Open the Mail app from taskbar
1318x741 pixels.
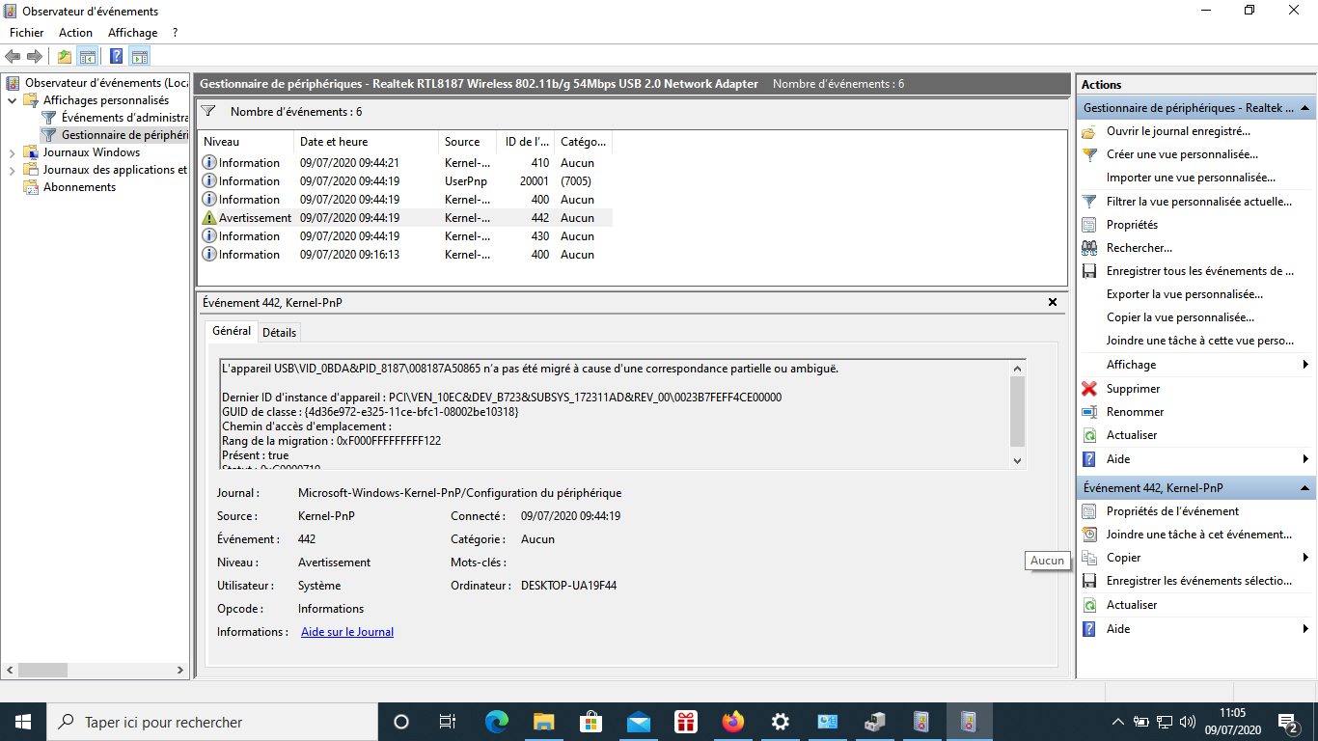[639, 722]
